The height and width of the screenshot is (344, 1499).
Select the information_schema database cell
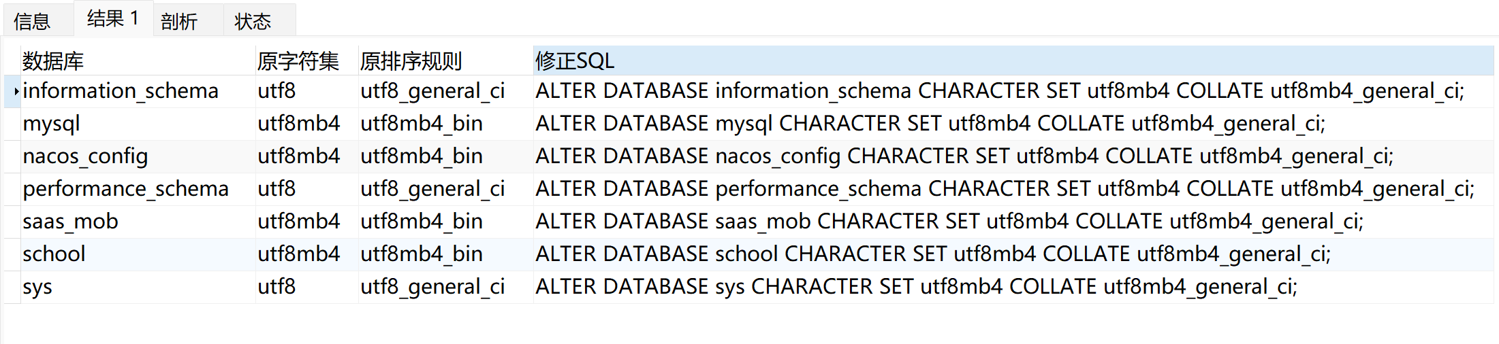pyautogui.click(x=138, y=91)
